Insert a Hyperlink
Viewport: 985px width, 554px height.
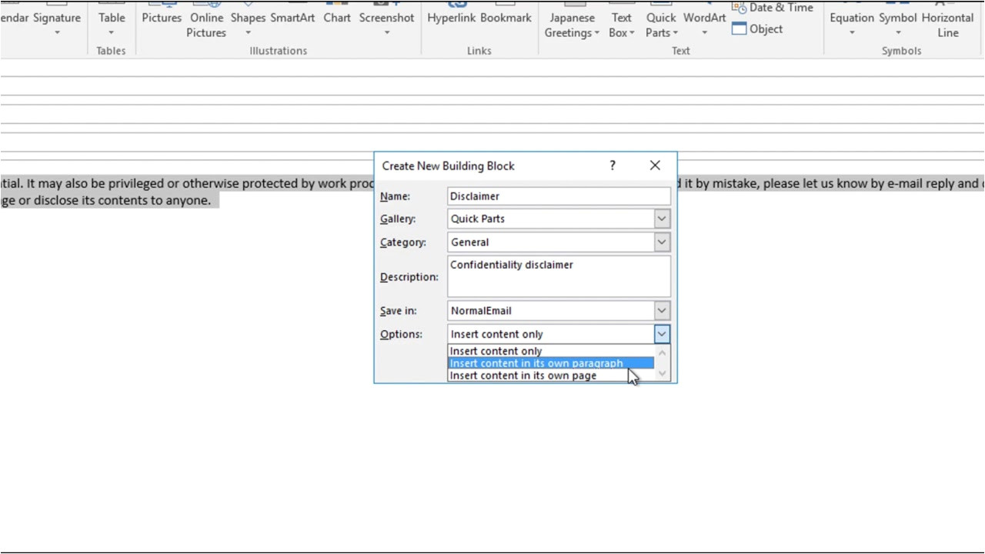tap(450, 17)
